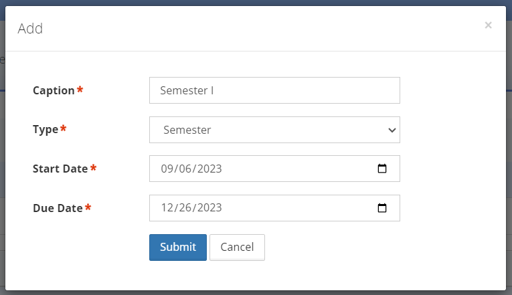Select the month 09 in Start Date
Screen dimensions: 512x295
pyautogui.click(x=167, y=169)
